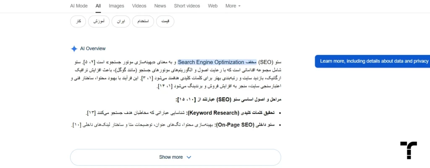Click the ایران filter chip

(121, 22)
